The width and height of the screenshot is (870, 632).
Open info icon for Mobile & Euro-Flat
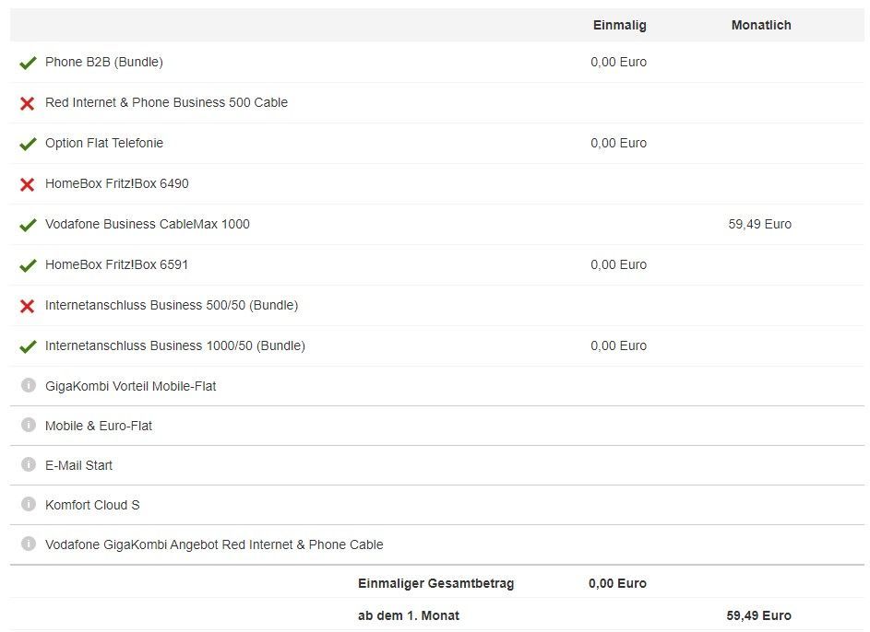29,425
